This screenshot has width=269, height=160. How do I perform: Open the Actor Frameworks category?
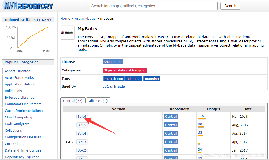point(19,77)
